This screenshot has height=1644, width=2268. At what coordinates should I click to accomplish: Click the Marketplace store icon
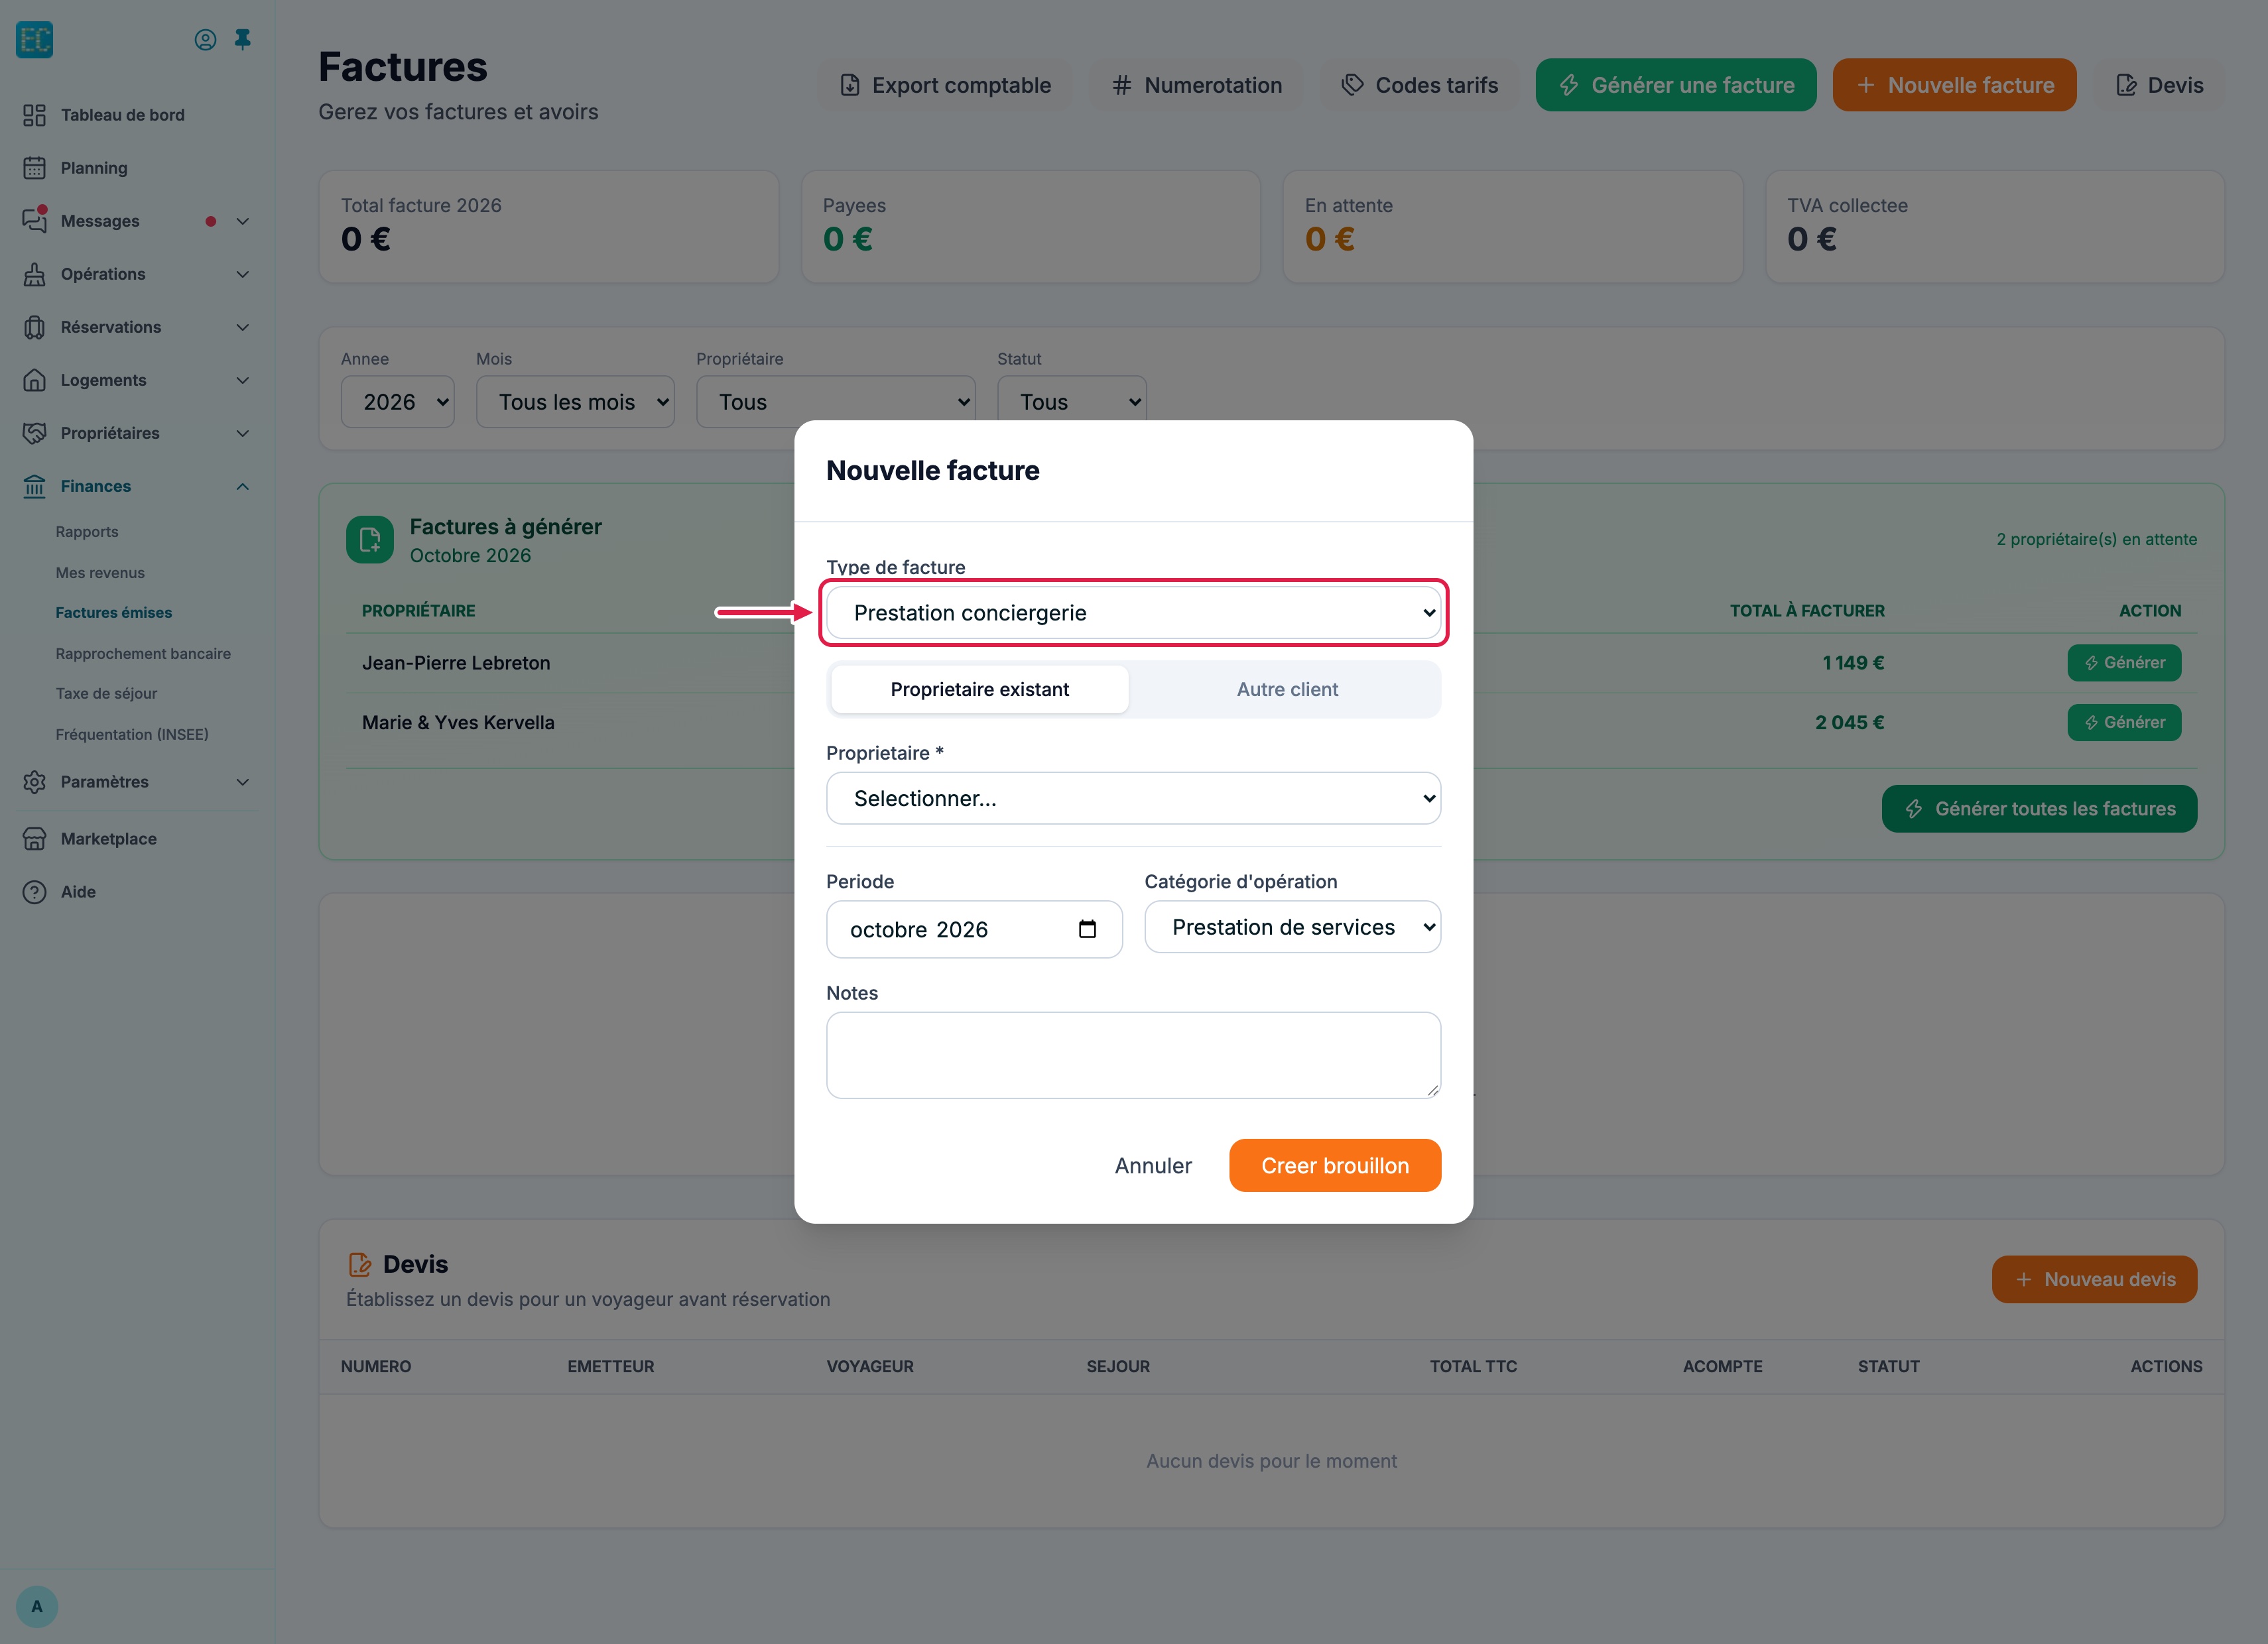tap(35, 839)
